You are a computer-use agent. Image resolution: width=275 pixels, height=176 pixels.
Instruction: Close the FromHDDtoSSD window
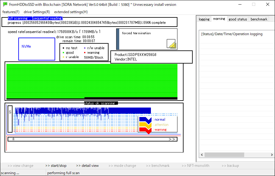coord(268,4)
